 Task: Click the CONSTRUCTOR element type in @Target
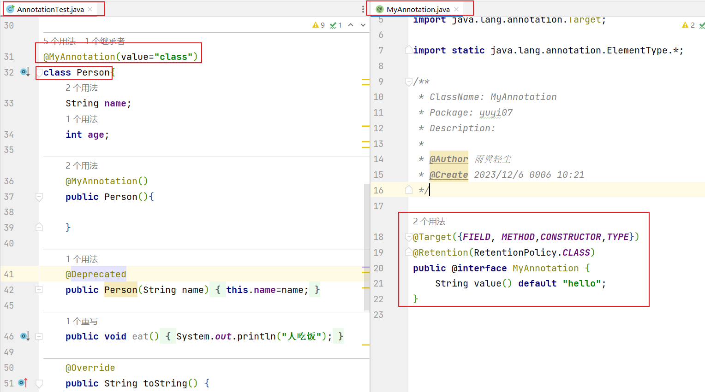click(571, 237)
